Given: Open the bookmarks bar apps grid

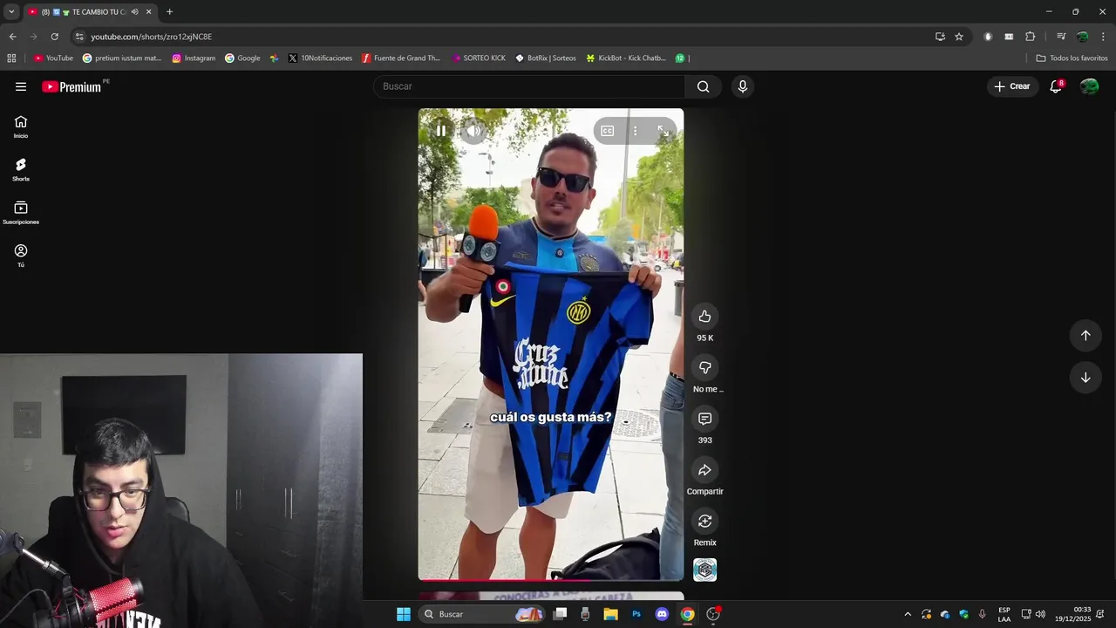Looking at the screenshot, I should pyautogui.click(x=11, y=58).
